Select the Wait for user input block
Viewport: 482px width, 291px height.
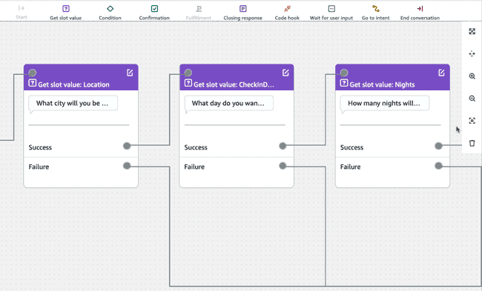pyautogui.click(x=331, y=13)
